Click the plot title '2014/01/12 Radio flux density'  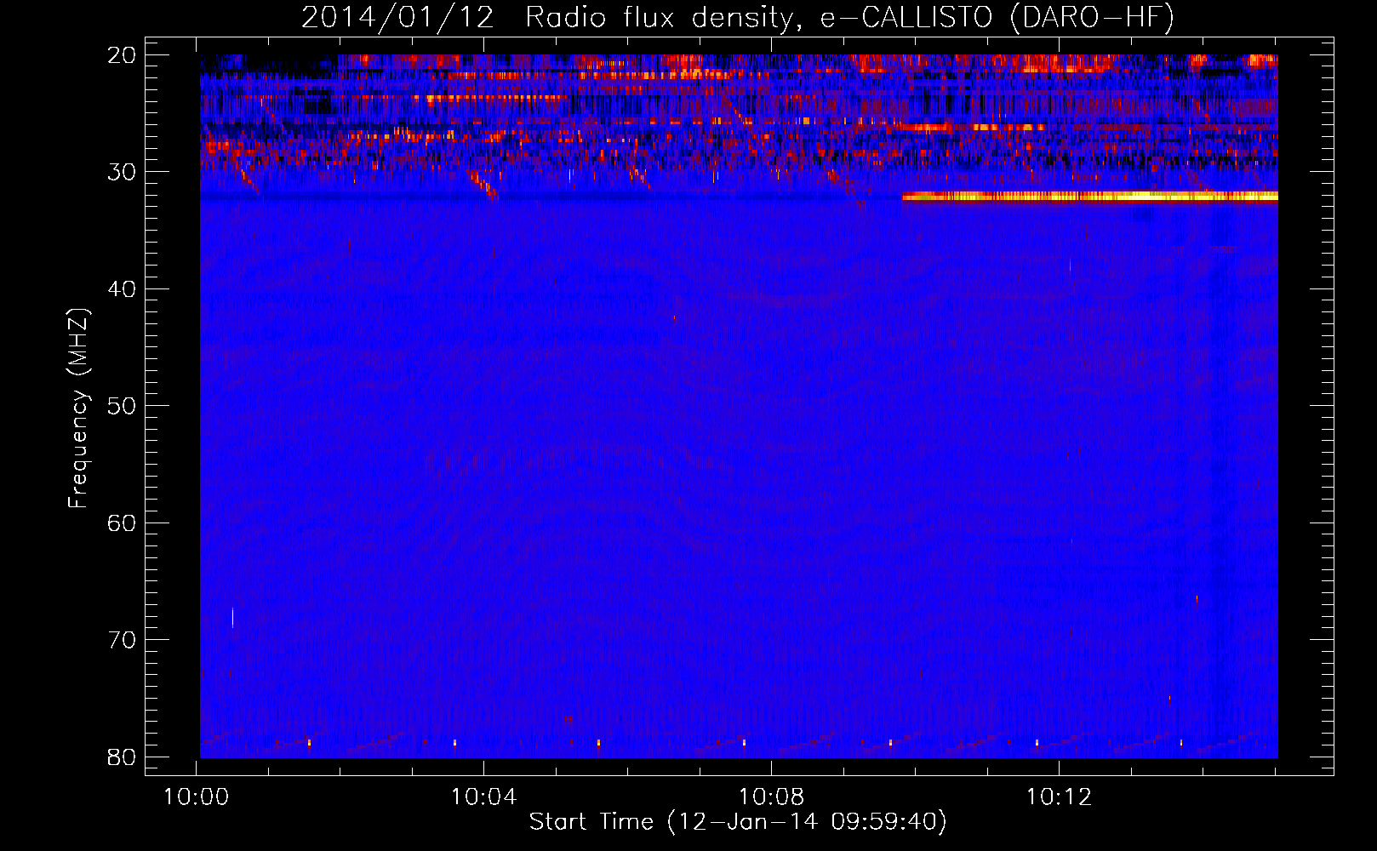(738, 18)
